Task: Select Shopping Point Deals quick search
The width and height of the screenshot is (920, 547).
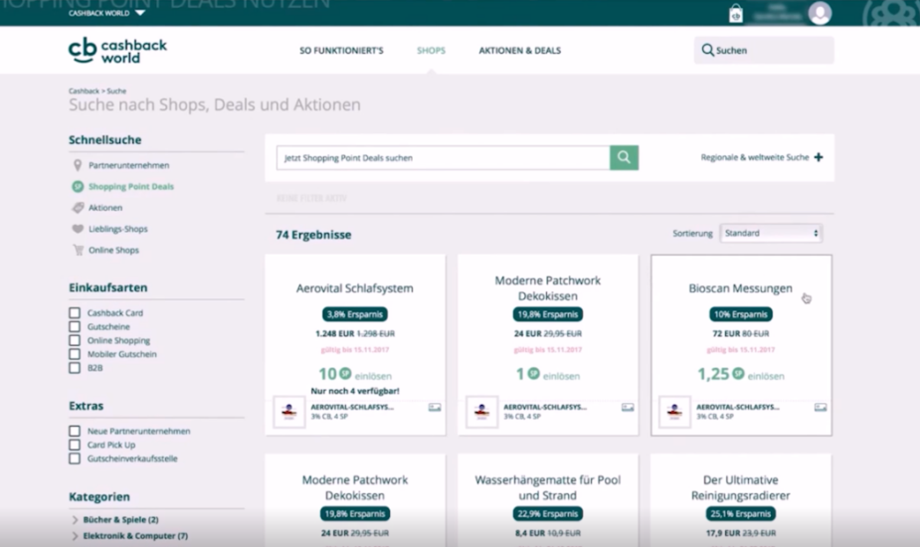Action: pyautogui.click(x=131, y=187)
